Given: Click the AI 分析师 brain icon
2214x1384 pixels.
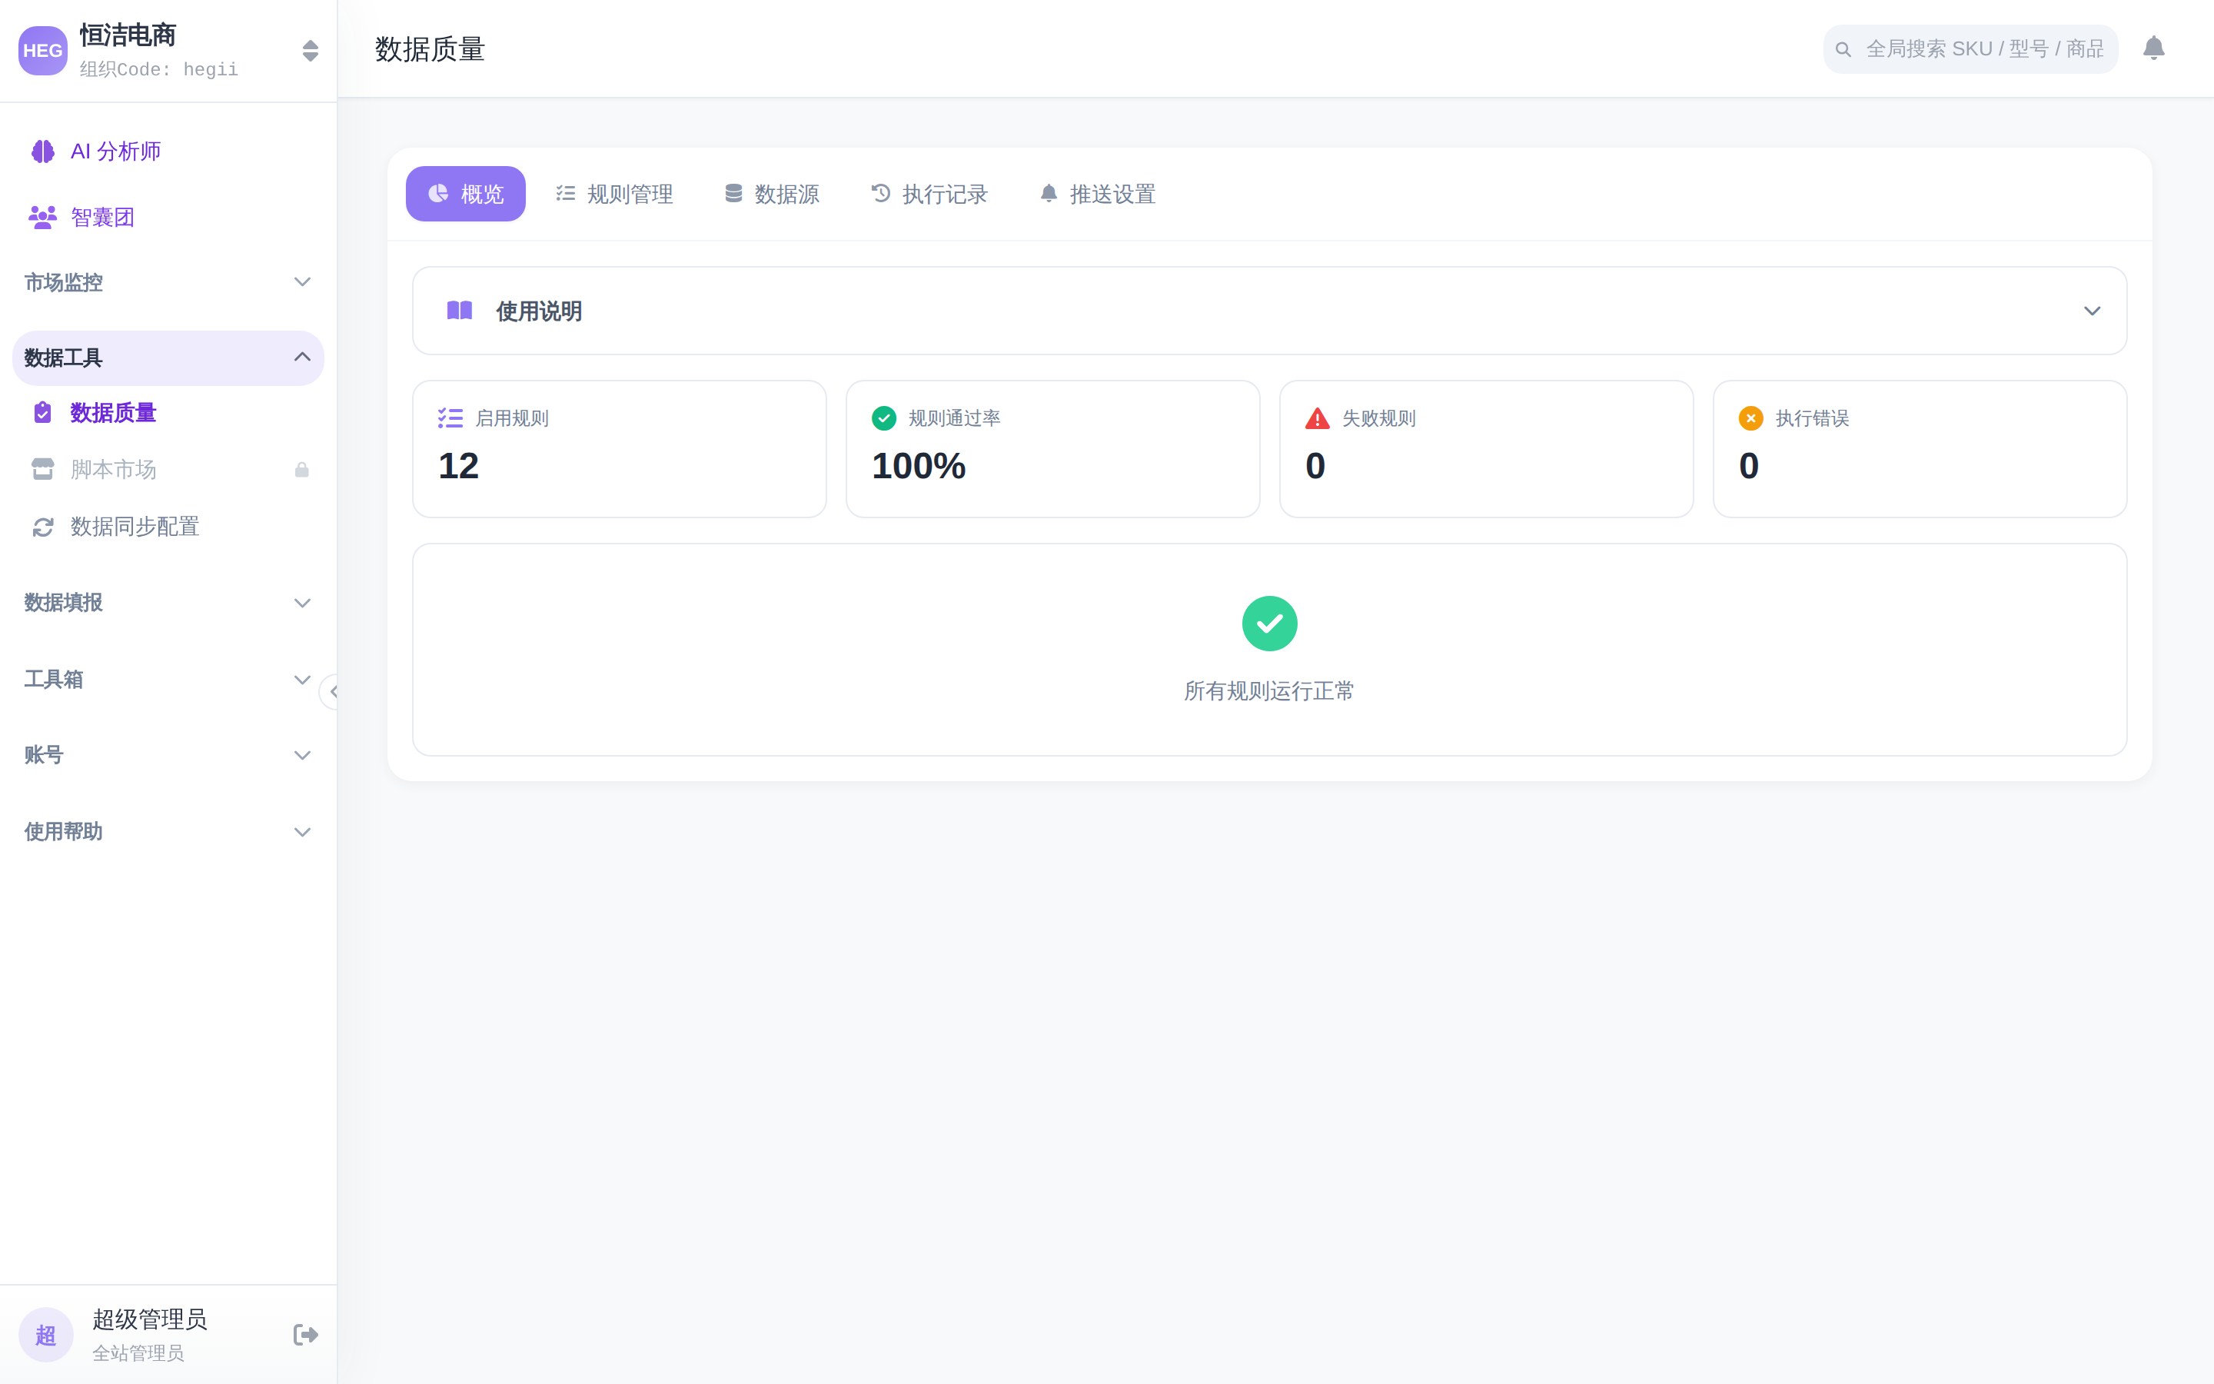Looking at the screenshot, I should point(43,151).
